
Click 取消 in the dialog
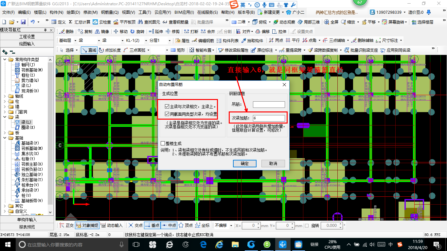tap(273, 163)
